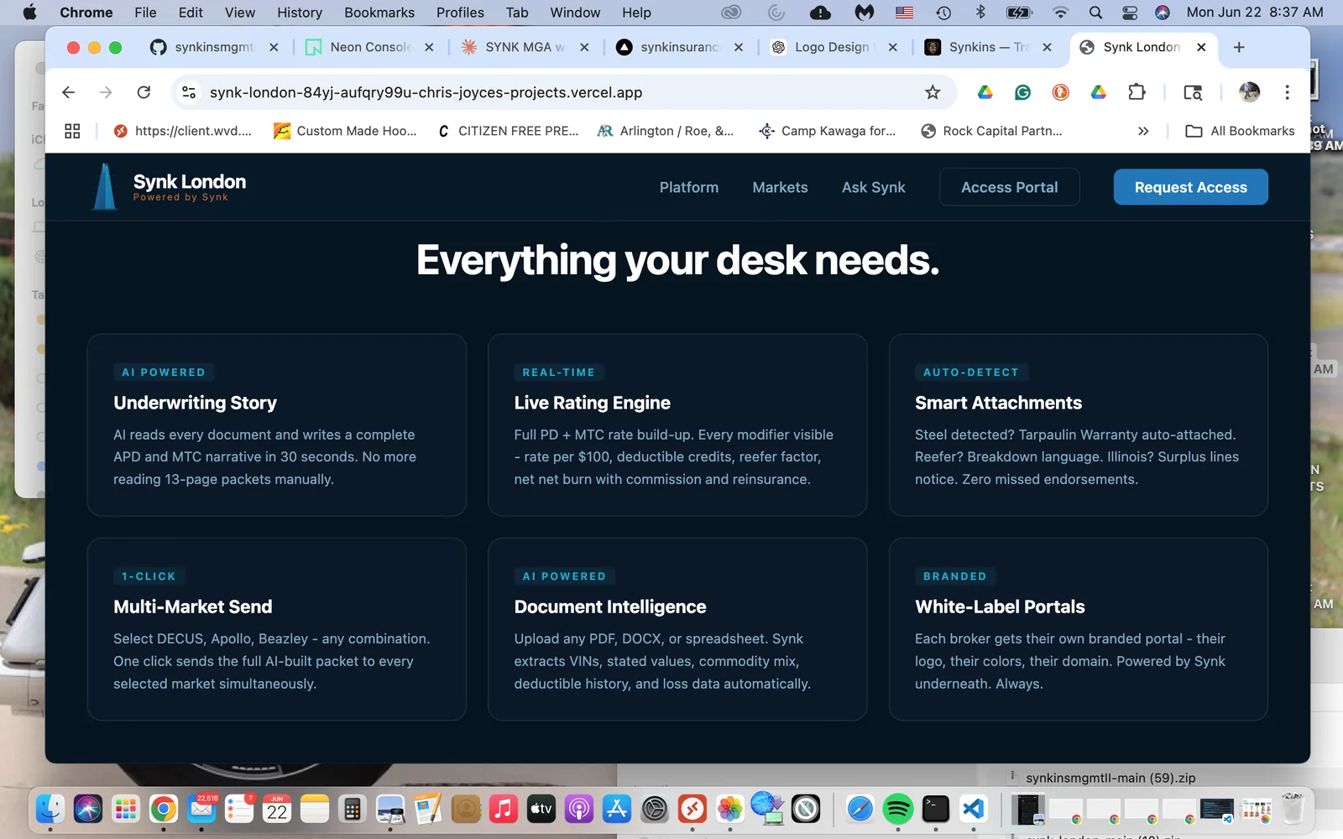Click the Wi-Fi status icon
Screen dimensions: 1343x839
(x=1061, y=13)
